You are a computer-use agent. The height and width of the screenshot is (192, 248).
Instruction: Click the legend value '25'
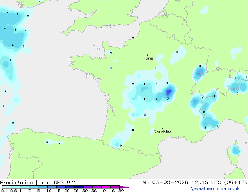(x=76, y=190)
